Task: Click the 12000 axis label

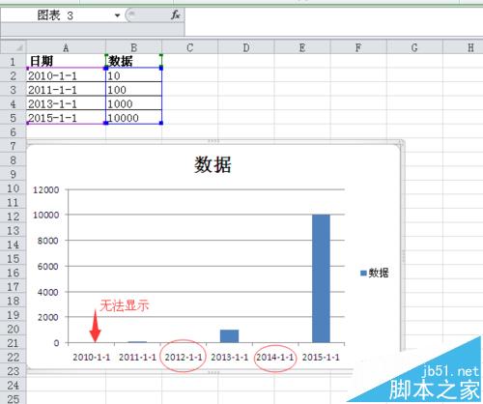Action: 46,189
